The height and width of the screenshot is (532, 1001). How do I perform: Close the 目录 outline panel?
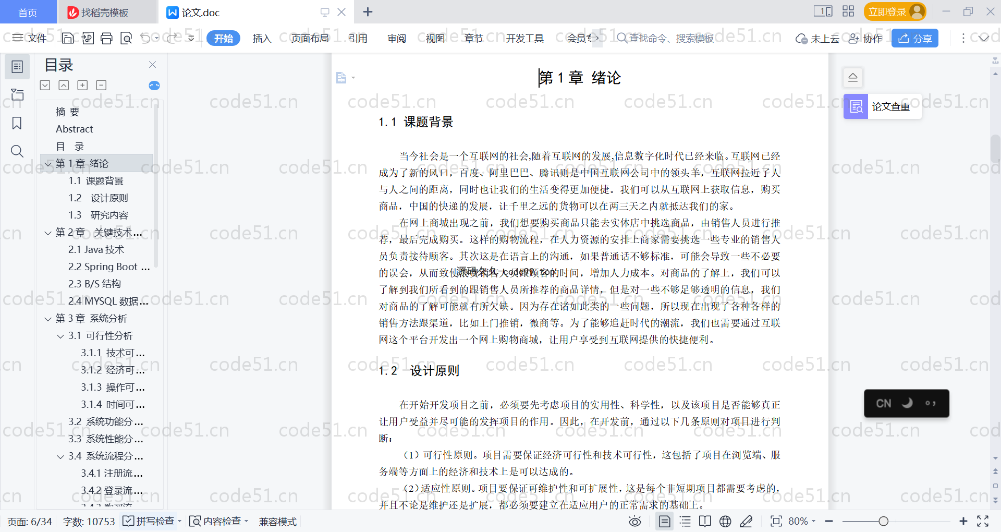point(152,64)
